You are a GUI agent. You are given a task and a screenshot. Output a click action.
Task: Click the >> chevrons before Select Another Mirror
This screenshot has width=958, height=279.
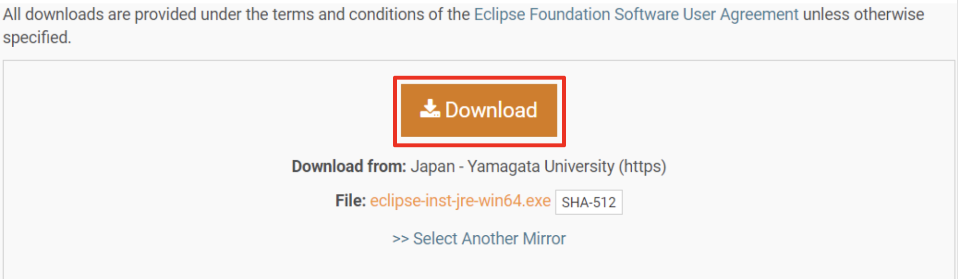pos(400,239)
